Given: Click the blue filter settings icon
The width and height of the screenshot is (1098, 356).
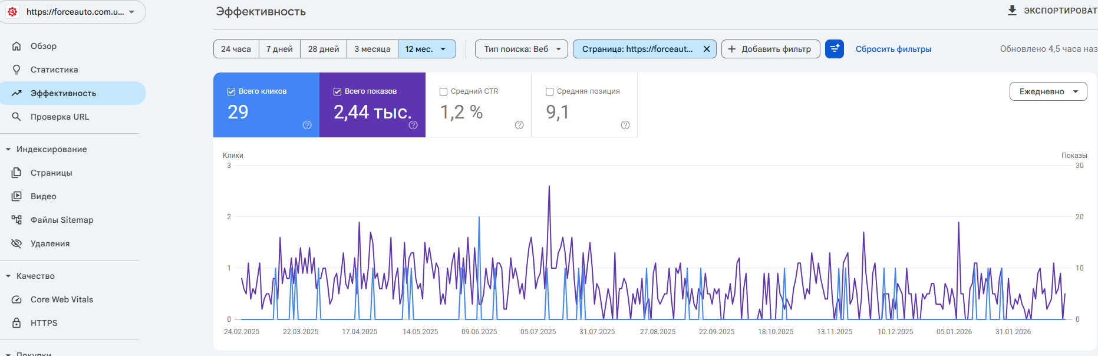Looking at the screenshot, I should (x=835, y=49).
